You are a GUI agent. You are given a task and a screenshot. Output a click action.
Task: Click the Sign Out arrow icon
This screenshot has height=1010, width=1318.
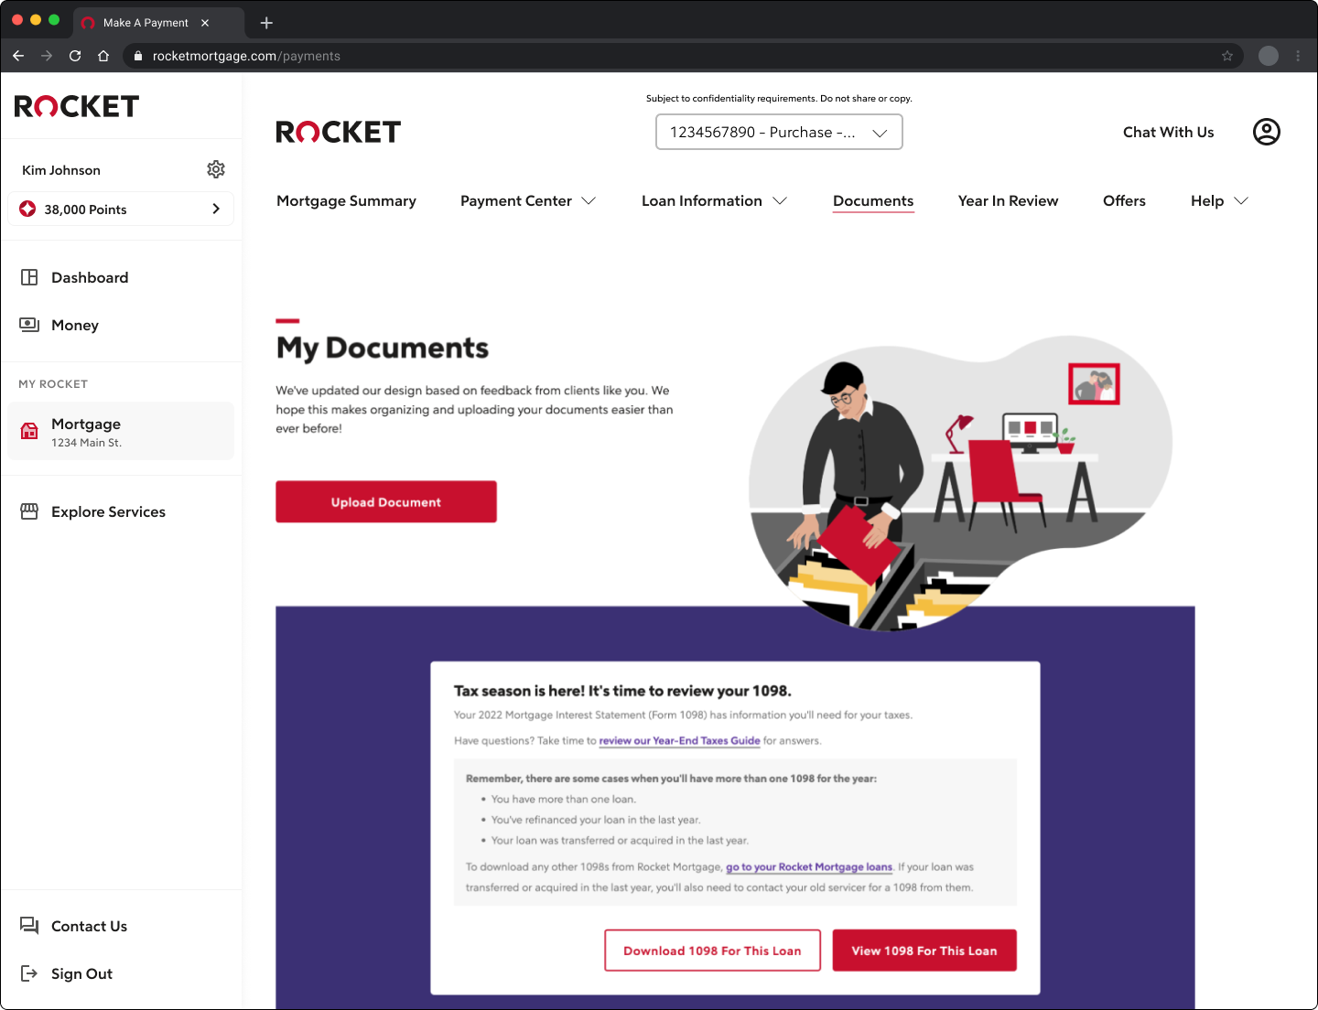click(29, 973)
